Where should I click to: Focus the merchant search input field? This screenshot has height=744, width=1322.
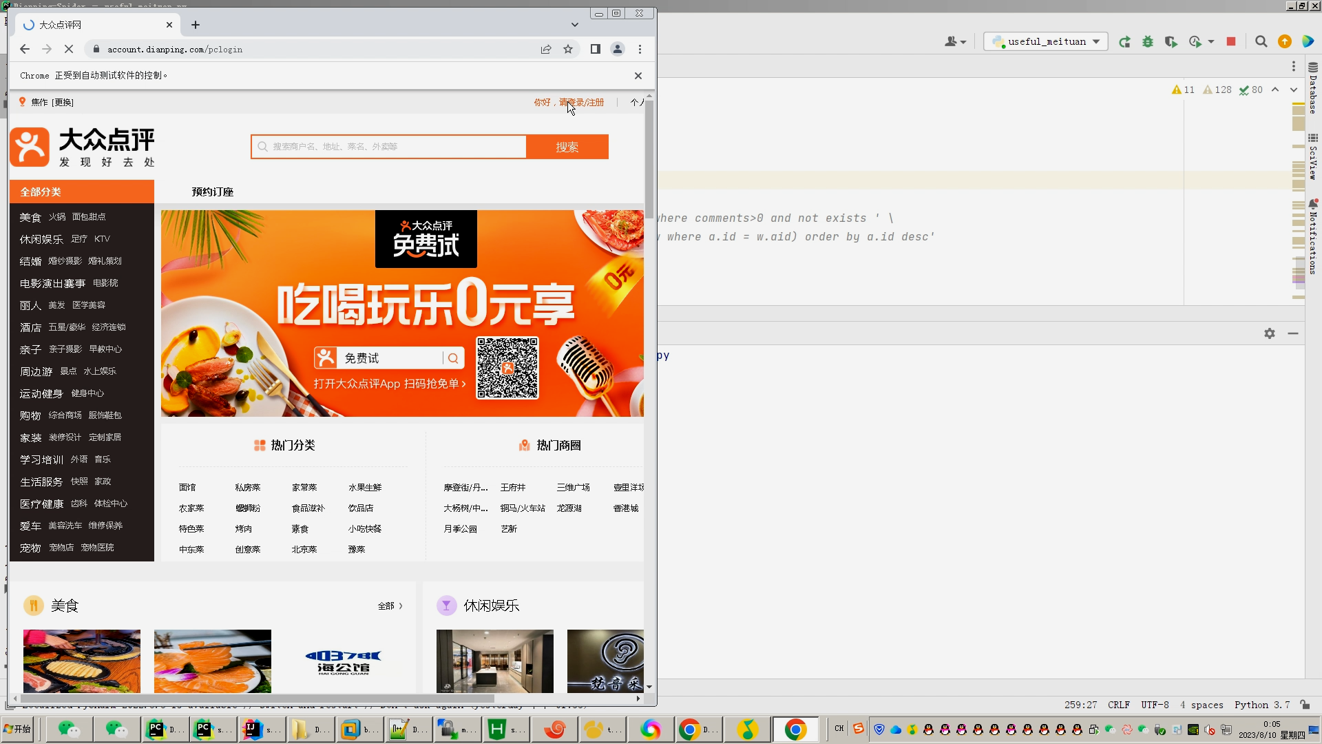389,147
